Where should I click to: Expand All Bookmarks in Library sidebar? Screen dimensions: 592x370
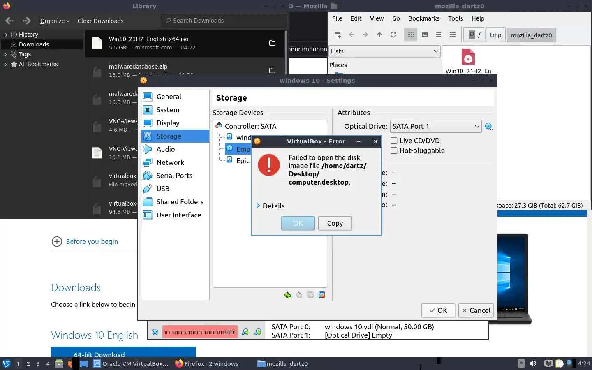tap(6, 64)
